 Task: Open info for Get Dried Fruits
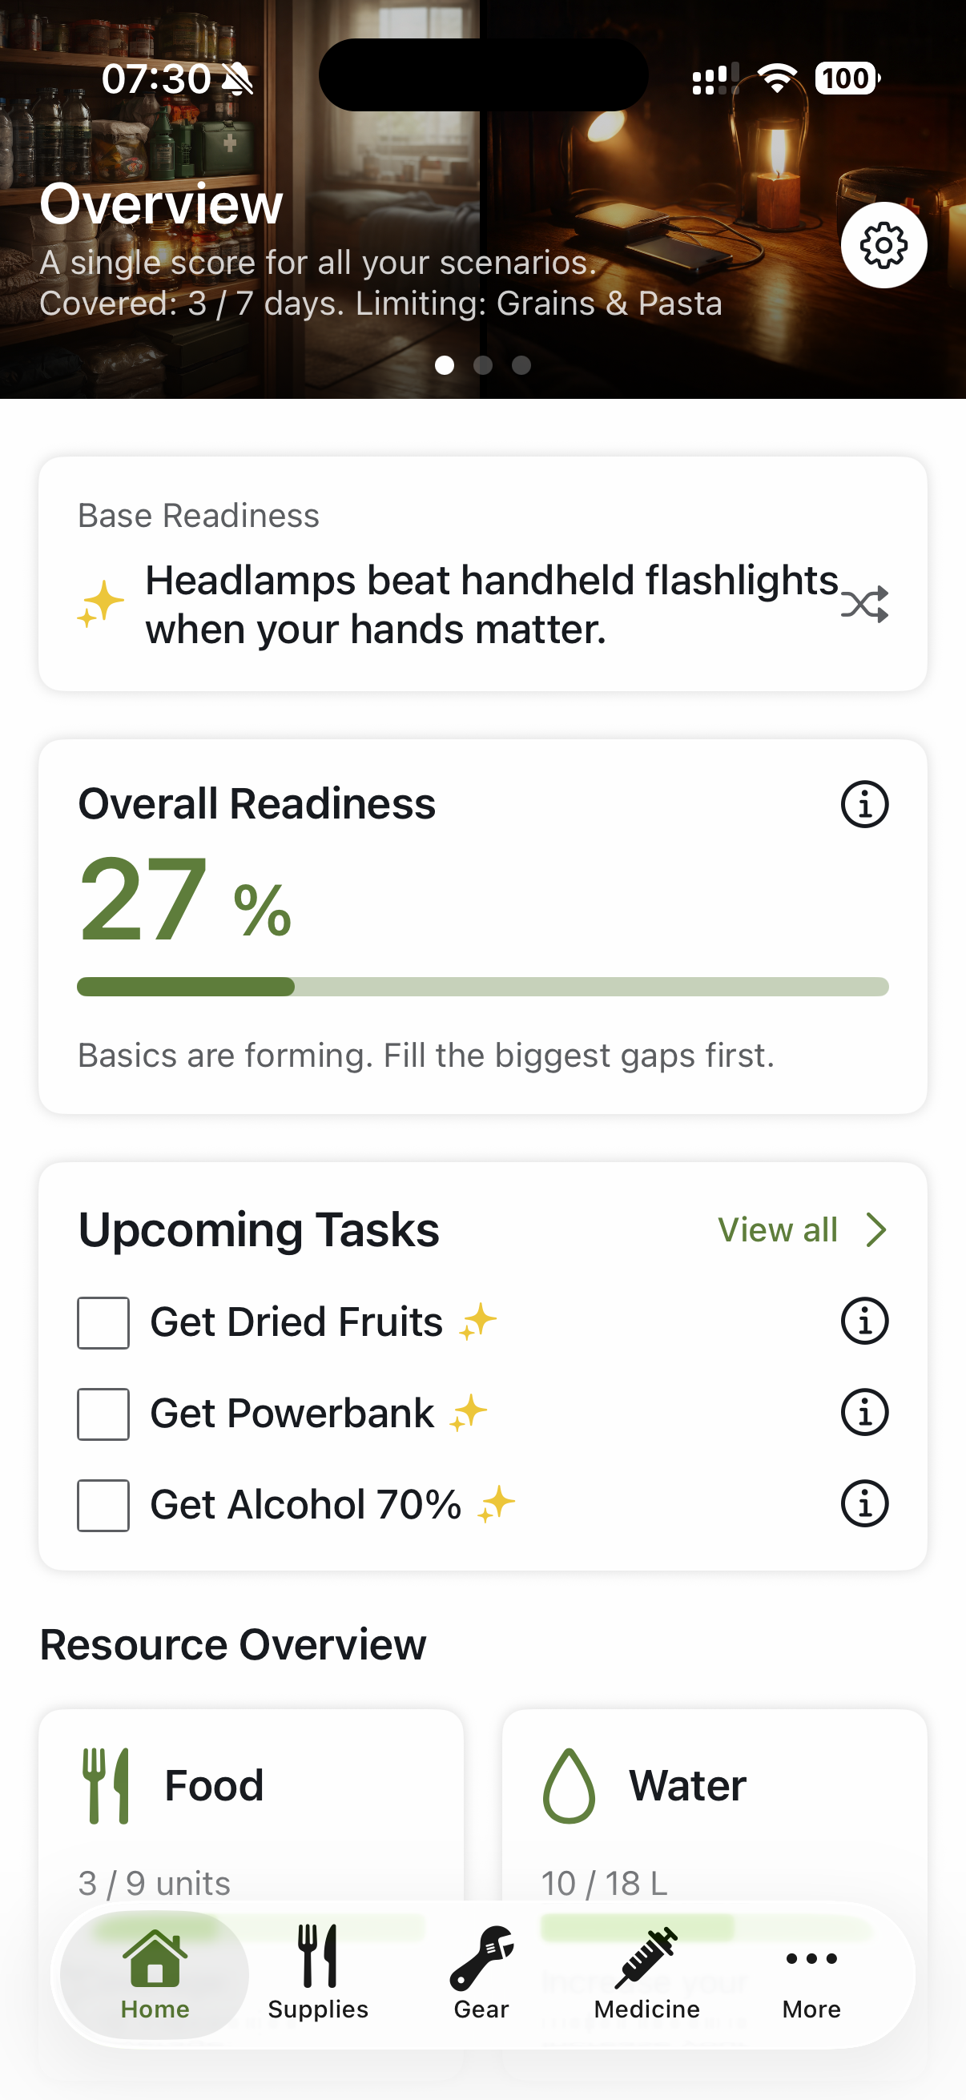pyautogui.click(x=864, y=1321)
